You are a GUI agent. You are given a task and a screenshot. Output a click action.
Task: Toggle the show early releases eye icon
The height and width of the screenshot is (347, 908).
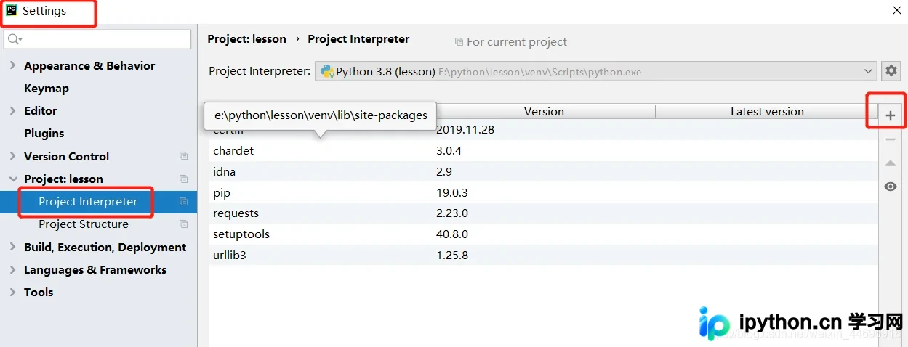(x=891, y=187)
